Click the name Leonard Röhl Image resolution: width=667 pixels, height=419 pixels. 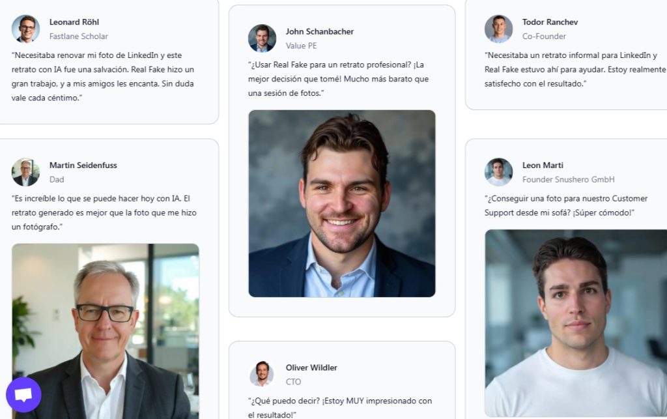click(74, 22)
